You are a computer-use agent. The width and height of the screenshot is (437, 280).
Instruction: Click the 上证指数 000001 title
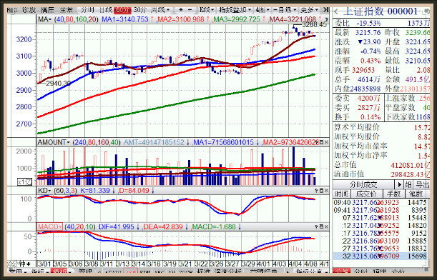tap(380, 11)
